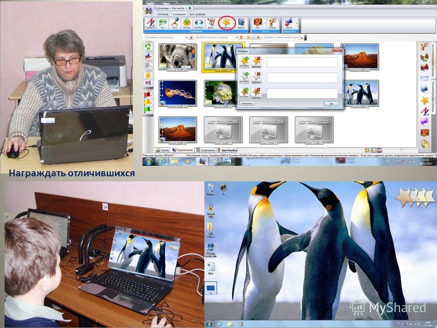
Task: Add a bronze star in the Награды dialog
Action: (x=244, y=93)
